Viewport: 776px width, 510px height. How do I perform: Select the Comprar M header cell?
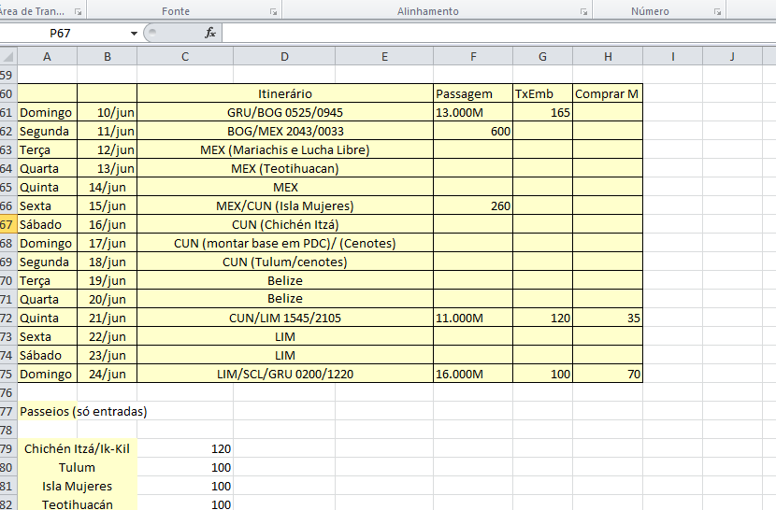click(x=608, y=93)
